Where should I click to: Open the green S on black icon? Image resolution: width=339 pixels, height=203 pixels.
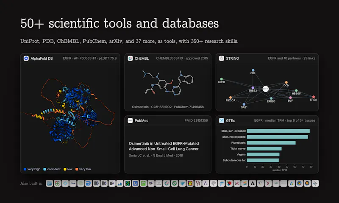click(128, 184)
